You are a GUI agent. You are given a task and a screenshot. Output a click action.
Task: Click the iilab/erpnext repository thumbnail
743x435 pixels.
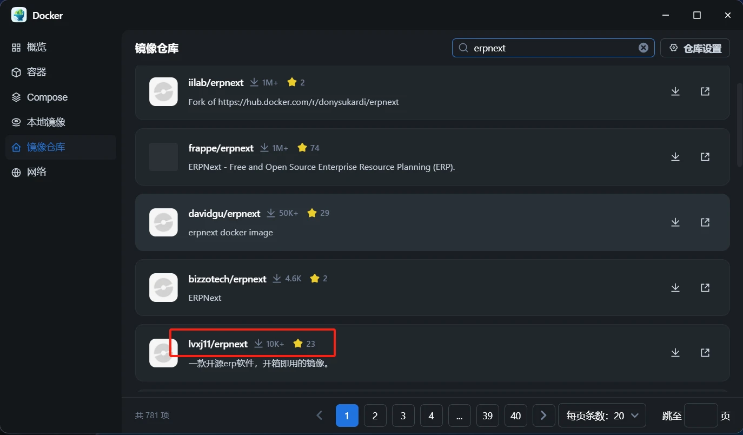[163, 91]
